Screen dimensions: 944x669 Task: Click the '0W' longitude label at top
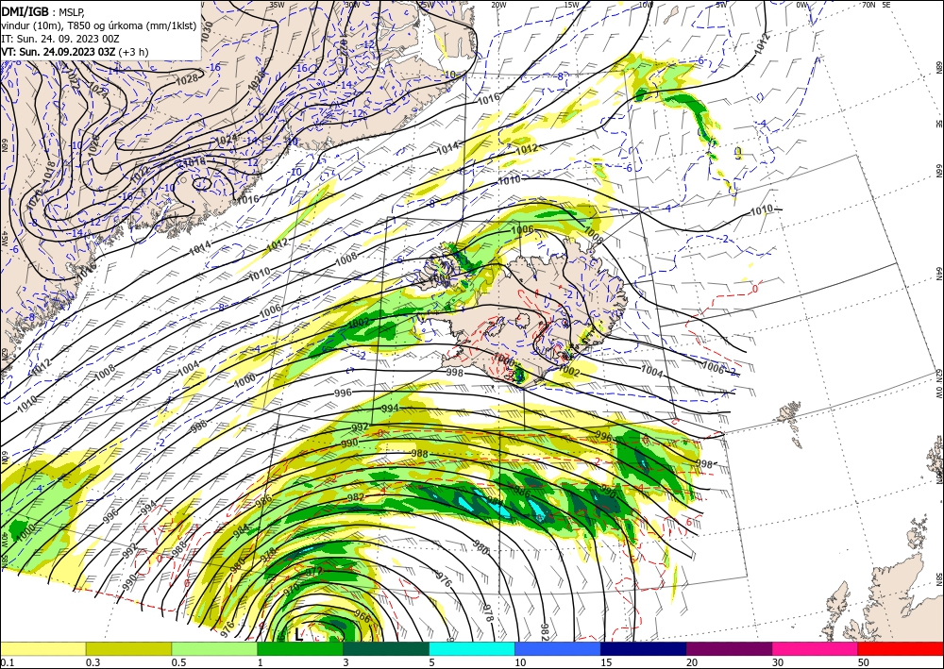(801, 5)
